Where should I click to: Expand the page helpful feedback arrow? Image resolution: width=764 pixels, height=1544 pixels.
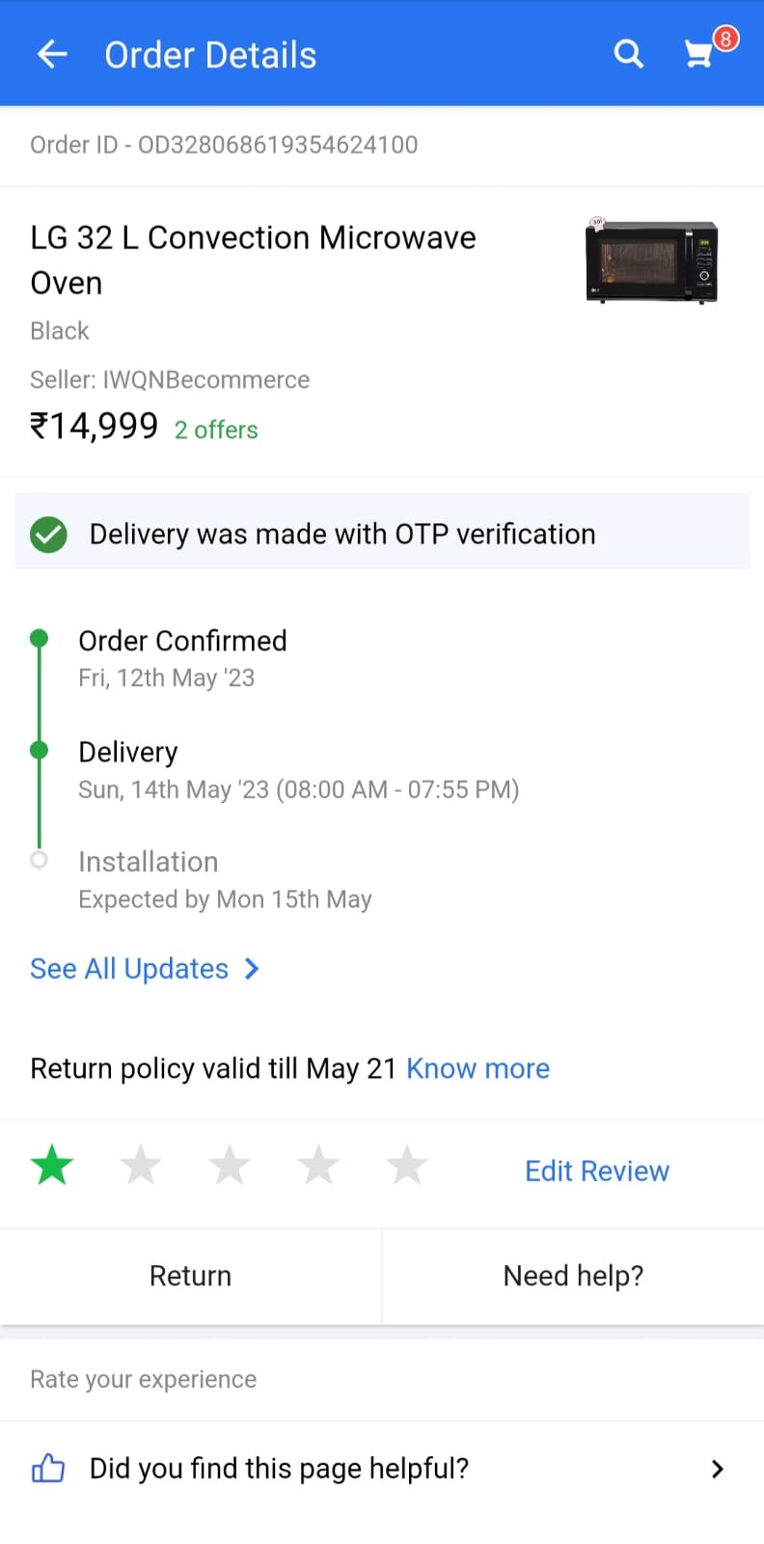717,1469
